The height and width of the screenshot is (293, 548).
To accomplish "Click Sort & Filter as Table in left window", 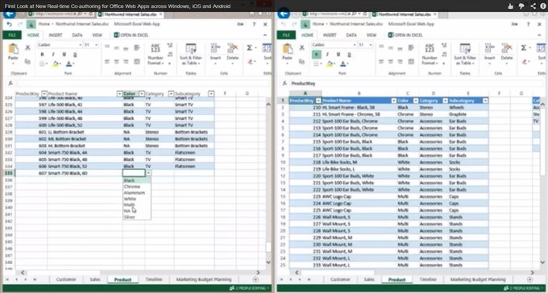I will (x=191, y=54).
